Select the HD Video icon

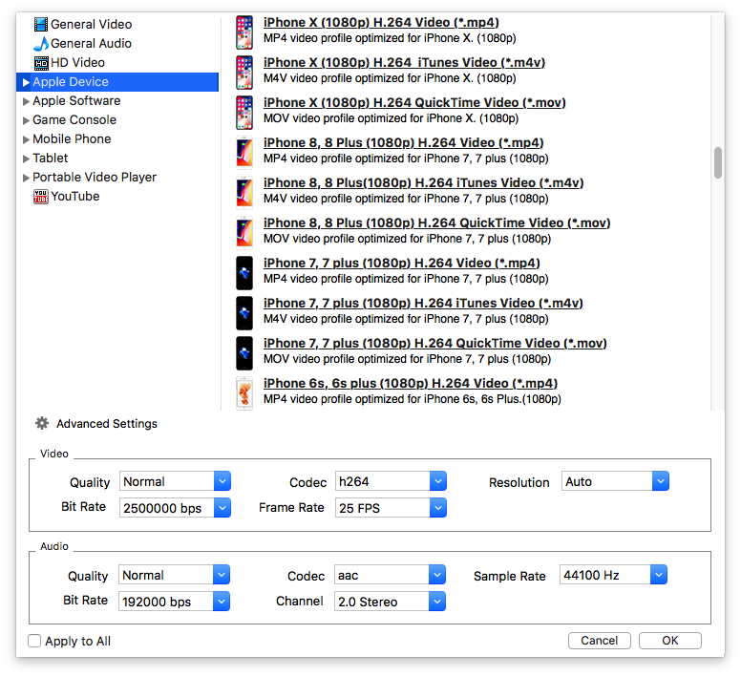(41, 63)
